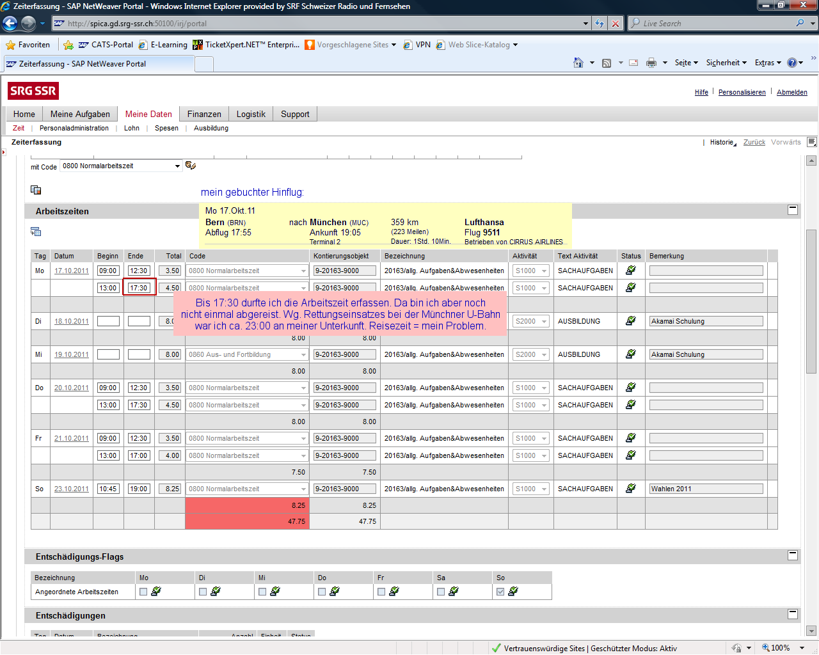The height and width of the screenshot is (655, 819).
Task: Click status icon in Fr 13:00 row
Action: pos(631,455)
